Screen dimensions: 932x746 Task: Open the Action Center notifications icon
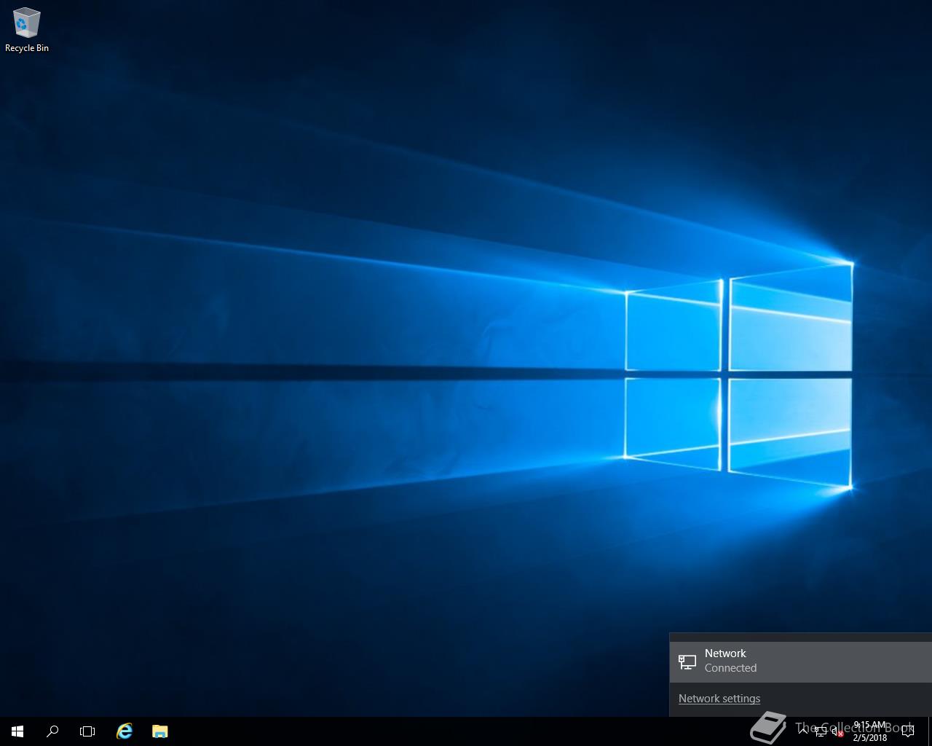[908, 731]
